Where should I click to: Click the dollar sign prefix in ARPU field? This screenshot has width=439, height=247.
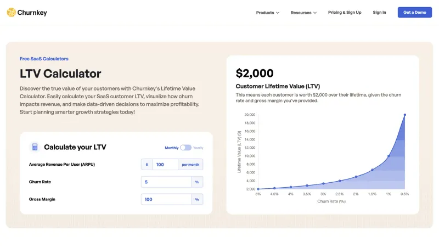(147, 164)
